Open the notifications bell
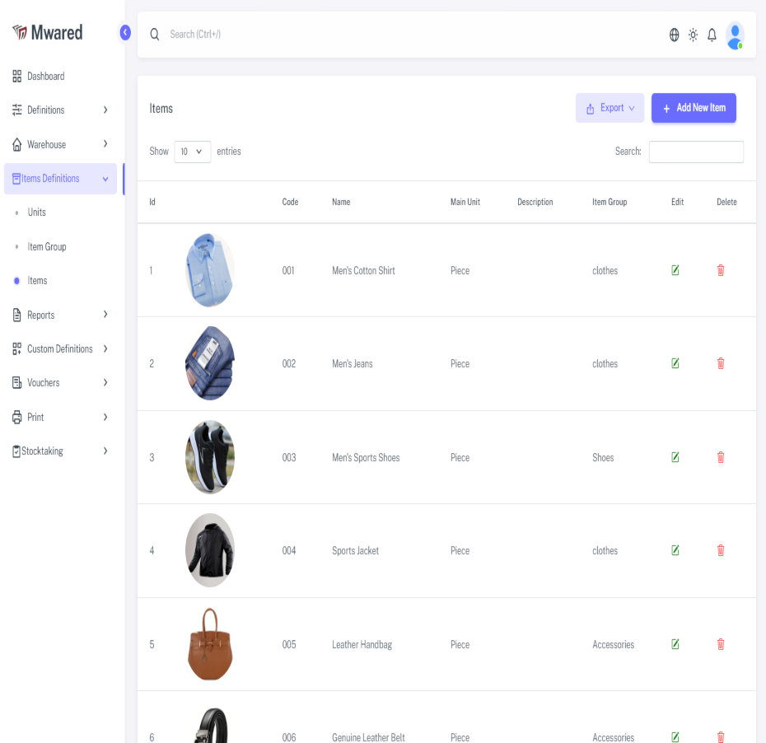This screenshot has width=766, height=743. 712,35
